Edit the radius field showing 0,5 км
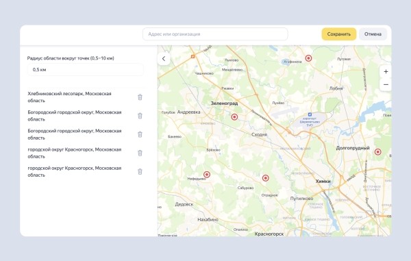The width and height of the screenshot is (411, 261). pyautogui.click(x=86, y=70)
